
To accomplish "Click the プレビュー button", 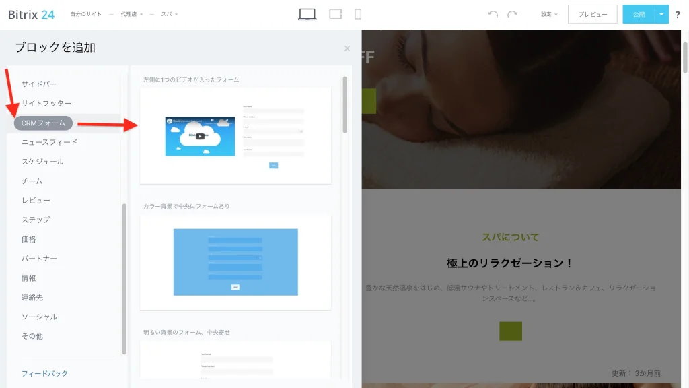I will click(592, 14).
